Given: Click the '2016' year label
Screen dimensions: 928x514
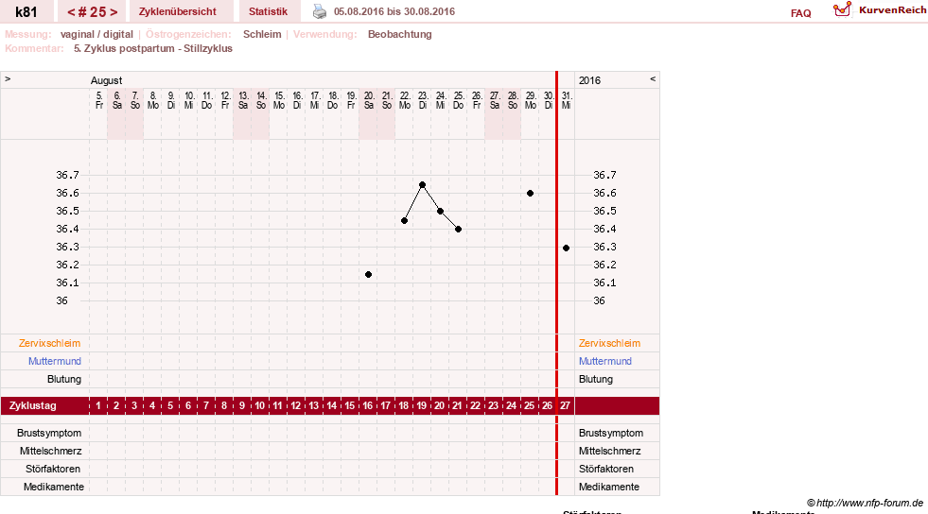Looking at the screenshot, I should (589, 80).
